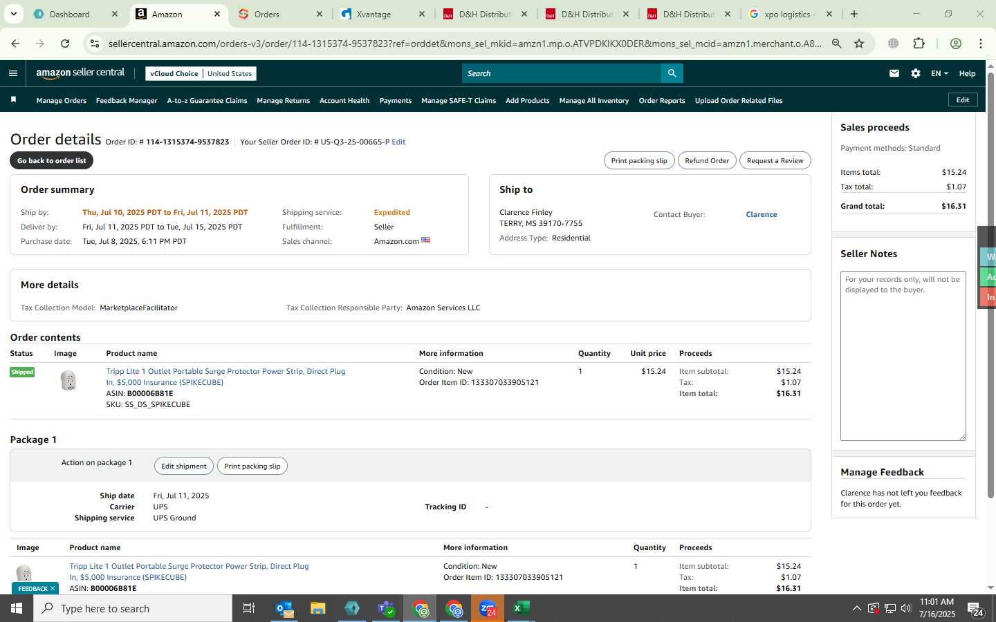
Task: Click the Edit button in nav bar
Action: coord(963,100)
